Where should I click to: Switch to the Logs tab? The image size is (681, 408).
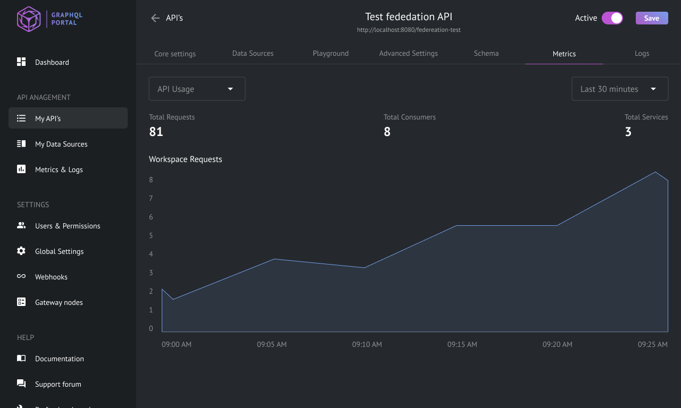click(642, 53)
